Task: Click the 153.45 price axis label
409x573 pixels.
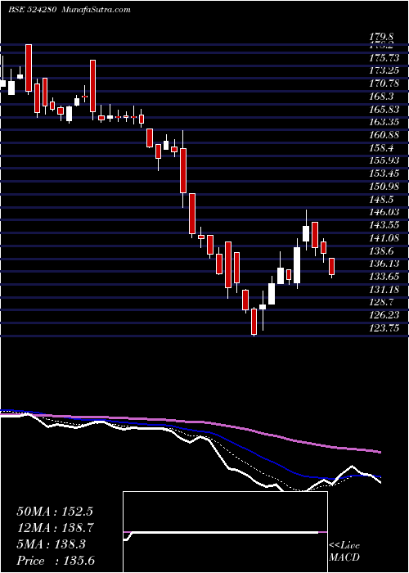Action: [x=384, y=174]
